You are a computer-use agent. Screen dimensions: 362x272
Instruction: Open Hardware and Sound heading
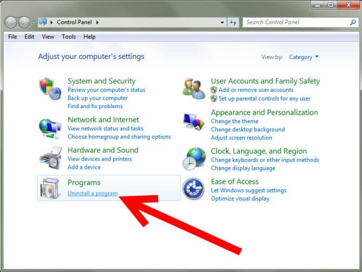point(103,150)
